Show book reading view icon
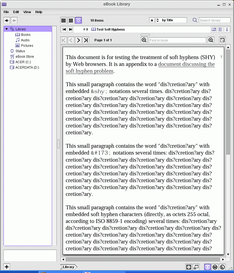234x273 pixels. (x=214, y=30)
